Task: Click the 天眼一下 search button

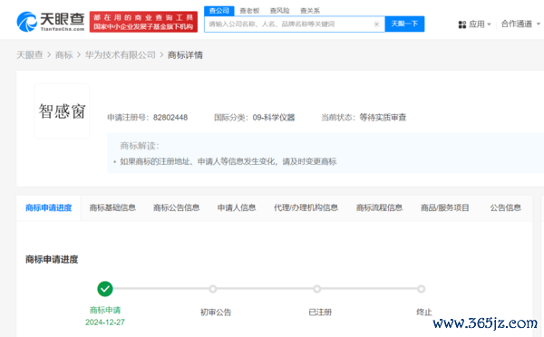Action: pos(404,24)
